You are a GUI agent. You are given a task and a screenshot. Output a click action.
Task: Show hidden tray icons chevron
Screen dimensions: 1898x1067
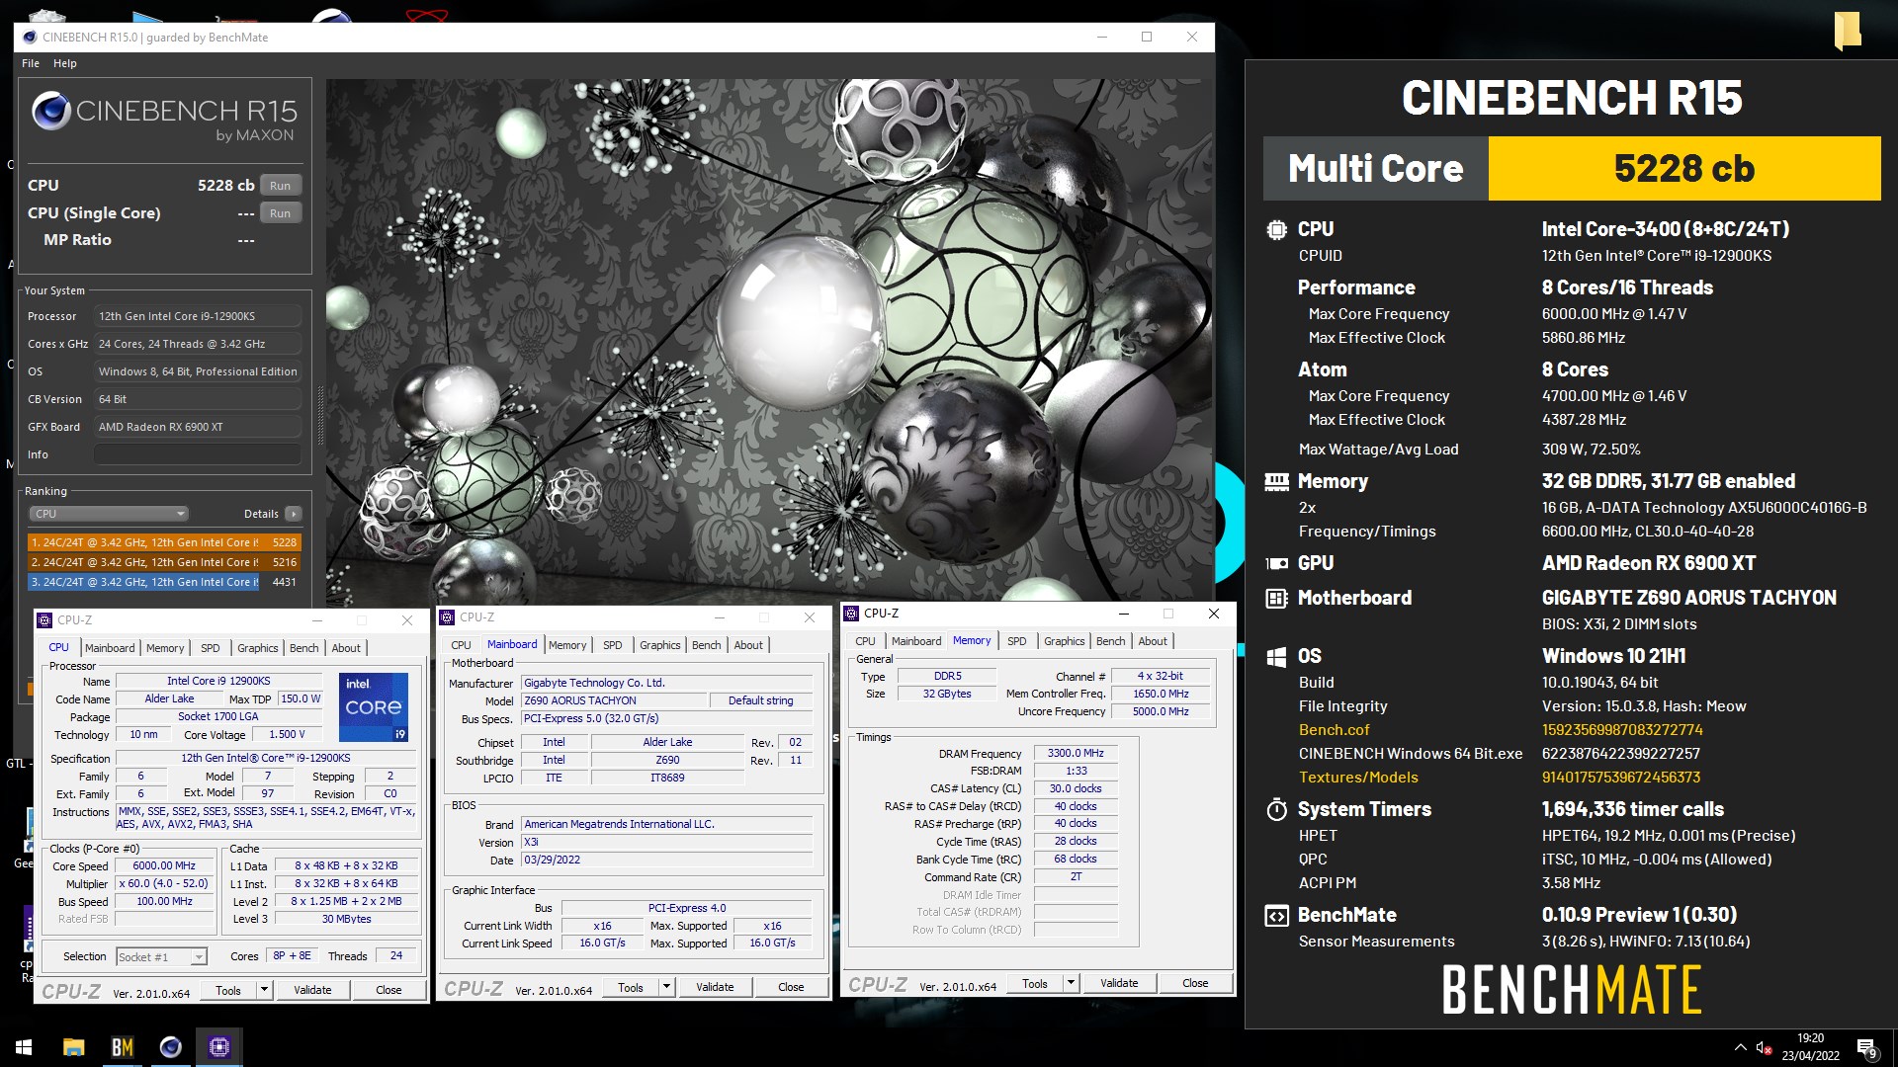click(x=1740, y=1046)
